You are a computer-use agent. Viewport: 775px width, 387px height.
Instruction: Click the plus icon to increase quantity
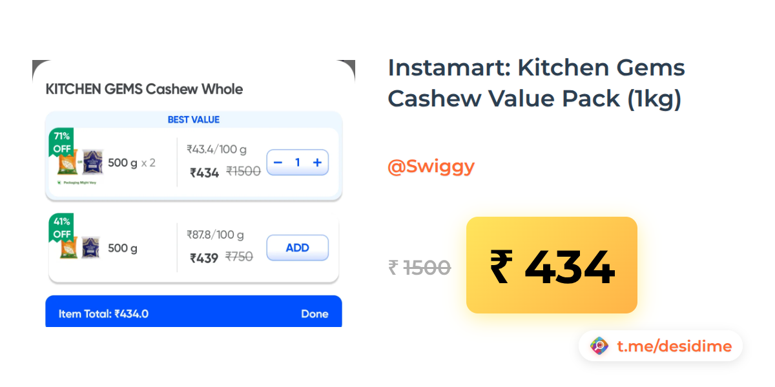click(x=317, y=163)
